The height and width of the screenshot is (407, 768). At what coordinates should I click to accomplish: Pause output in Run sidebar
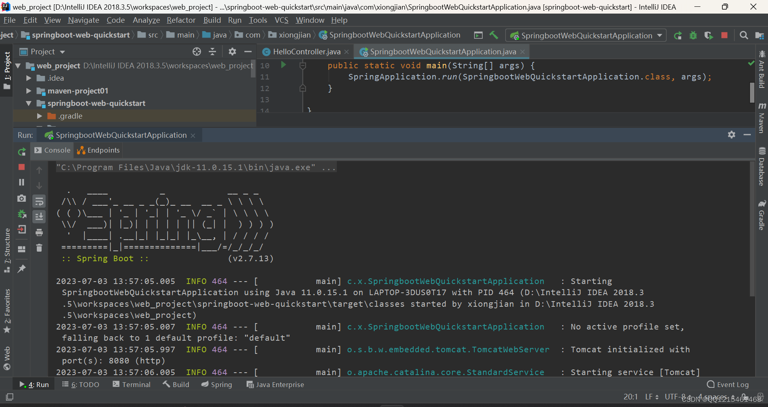pos(22,182)
